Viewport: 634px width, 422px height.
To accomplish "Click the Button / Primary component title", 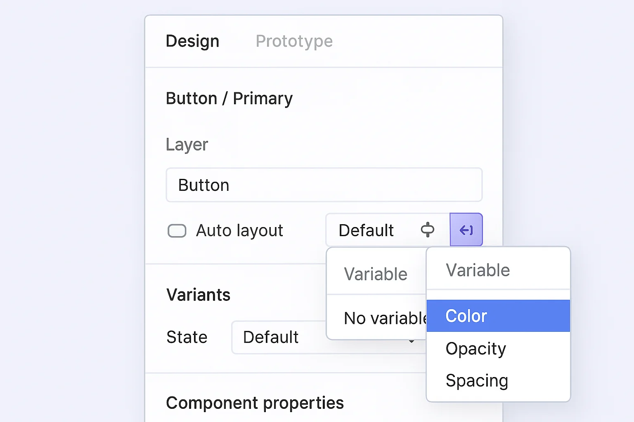I will 229,99.
